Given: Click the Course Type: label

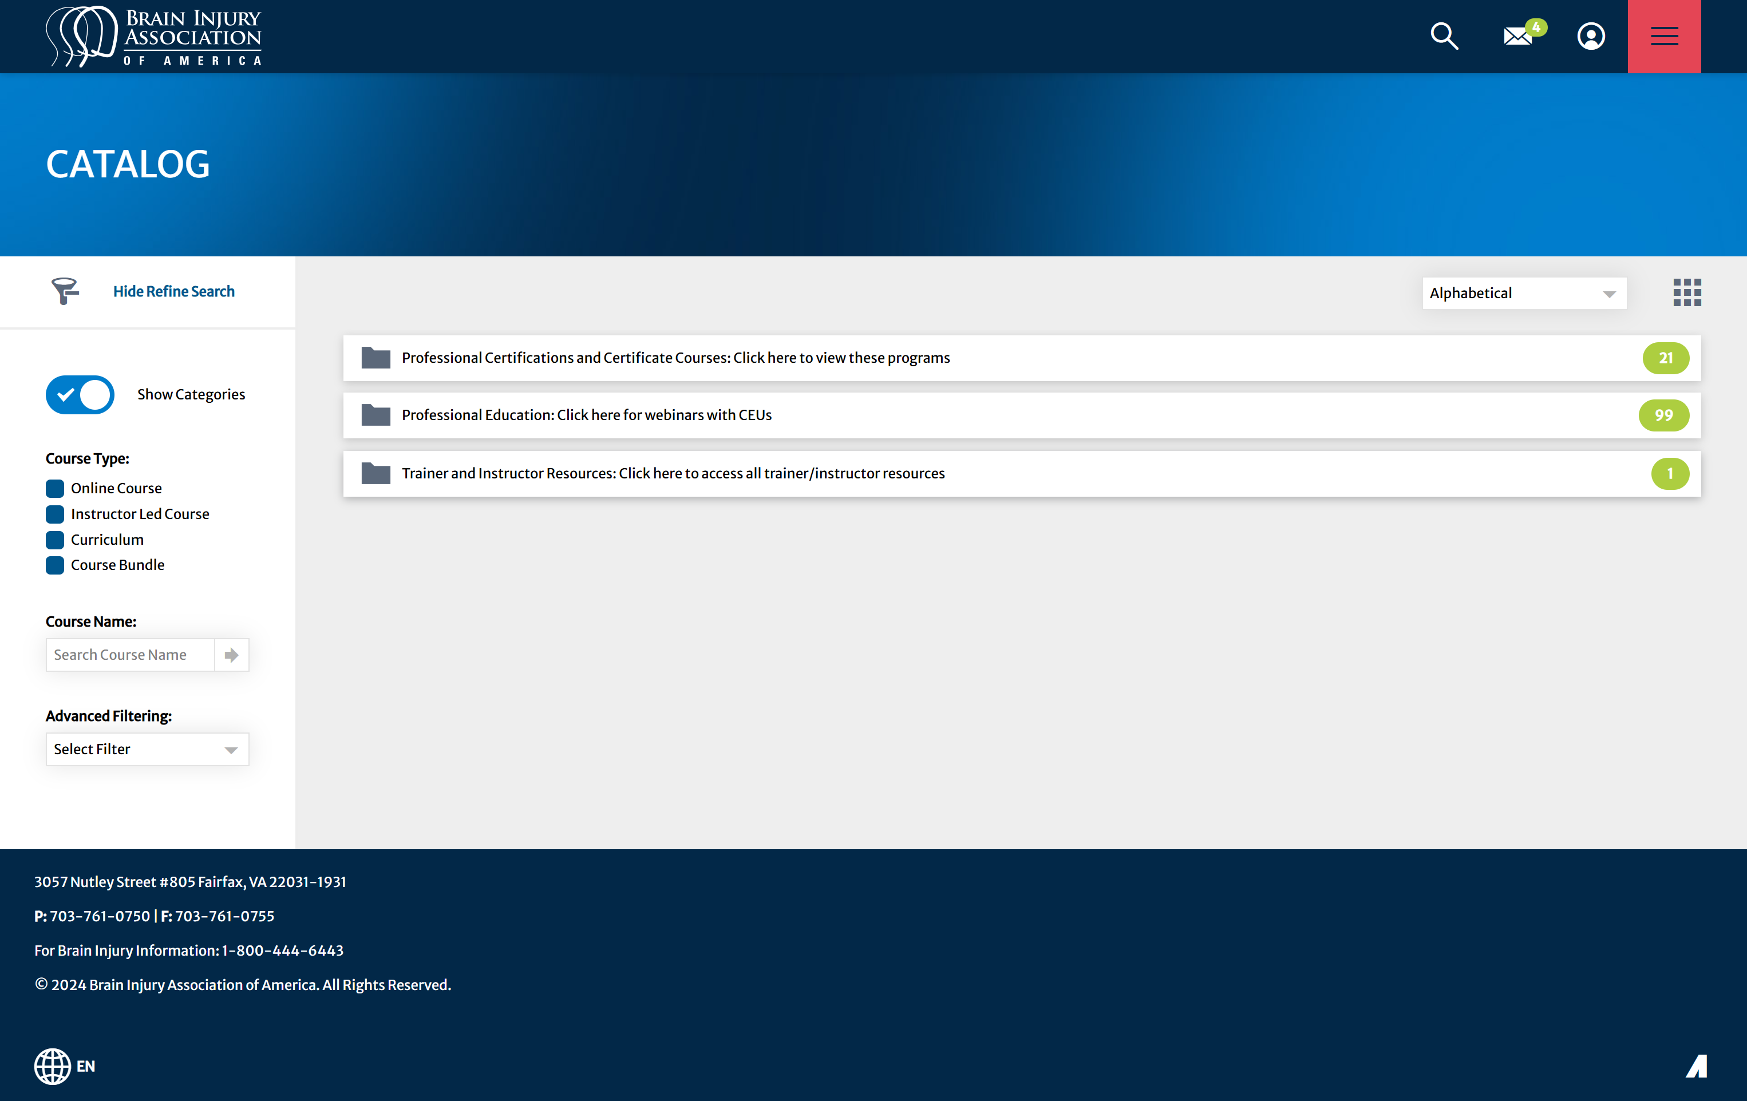Looking at the screenshot, I should point(87,459).
